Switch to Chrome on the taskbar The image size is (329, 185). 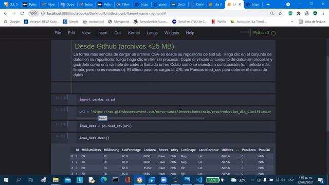click(139, 180)
